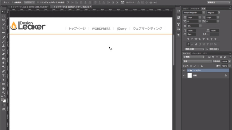232x130 pixels.
Task: Open the Regular font style dropdown
Action: (219, 13)
